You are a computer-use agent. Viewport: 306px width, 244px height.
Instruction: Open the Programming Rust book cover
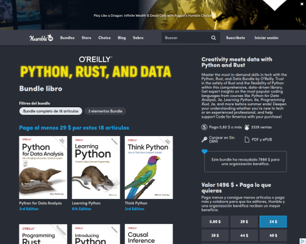(x=43, y=234)
